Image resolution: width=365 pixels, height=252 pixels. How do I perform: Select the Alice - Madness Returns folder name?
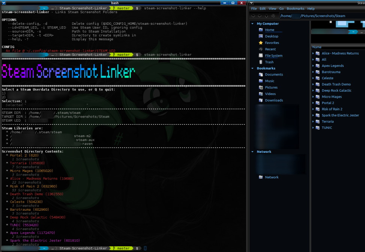coord(340,53)
